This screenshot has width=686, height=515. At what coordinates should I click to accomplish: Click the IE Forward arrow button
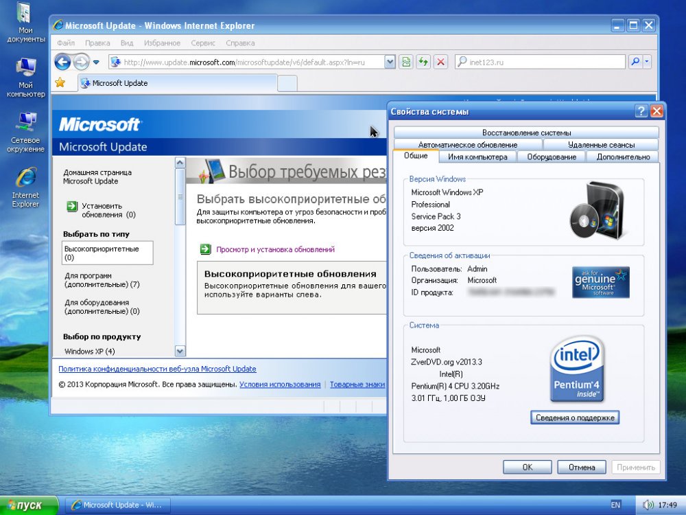click(x=81, y=62)
